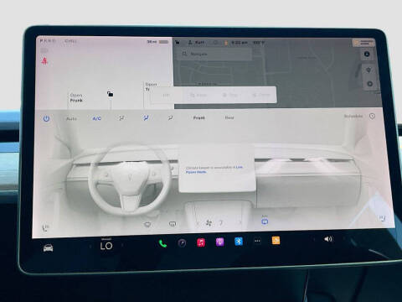
Task: Raise cabin temperature with the right arrow by LO
Action: click(122, 245)
